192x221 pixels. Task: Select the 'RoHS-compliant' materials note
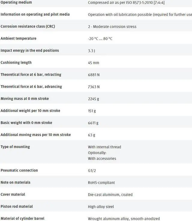click(101, 183)
